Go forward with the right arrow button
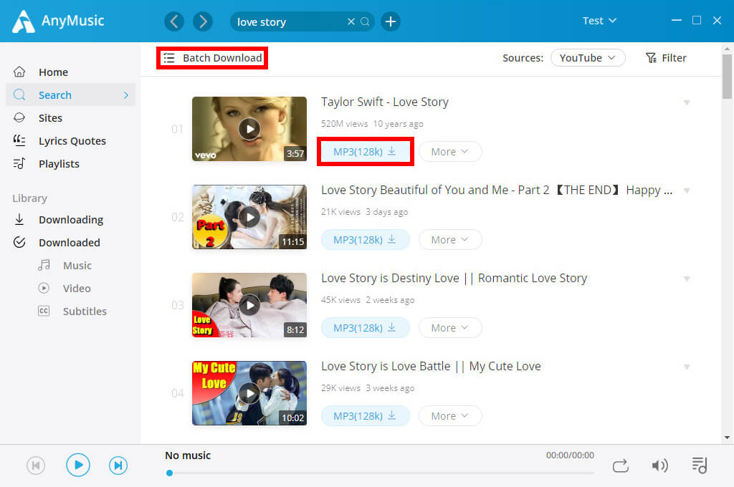Screen dimensions: 734x487 pyautogui.click(x=203, y=21)
